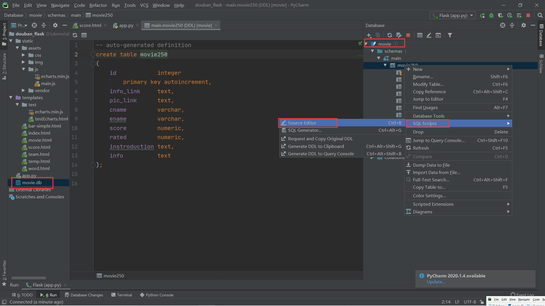Toggle the Structure tool window side tab

4,66
